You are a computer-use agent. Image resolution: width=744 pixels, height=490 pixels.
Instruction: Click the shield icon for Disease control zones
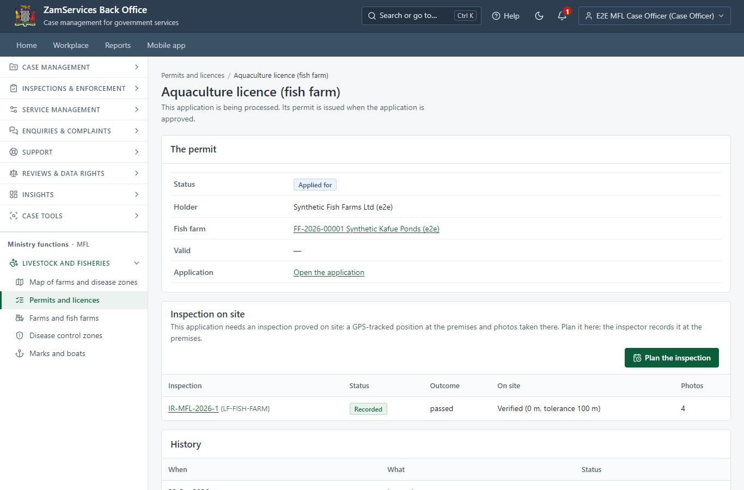[20, 335]
